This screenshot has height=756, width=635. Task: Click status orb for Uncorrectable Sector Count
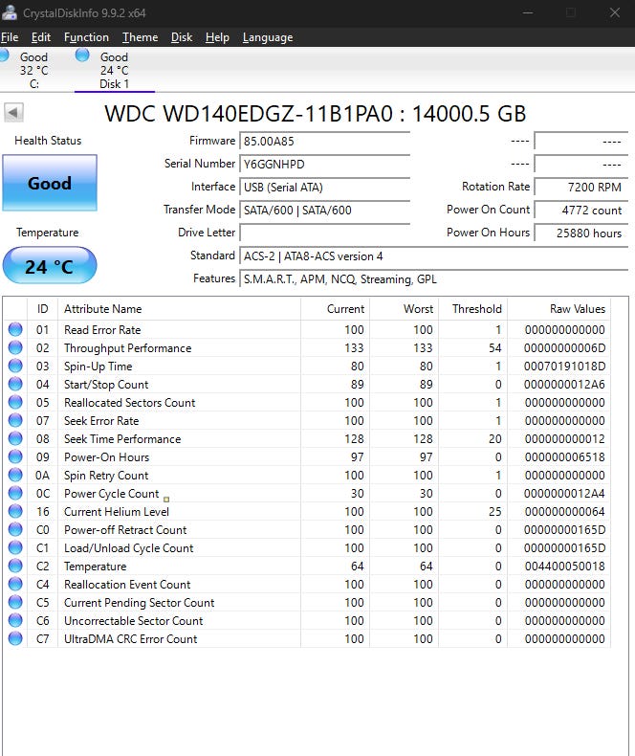pos(15,620)
